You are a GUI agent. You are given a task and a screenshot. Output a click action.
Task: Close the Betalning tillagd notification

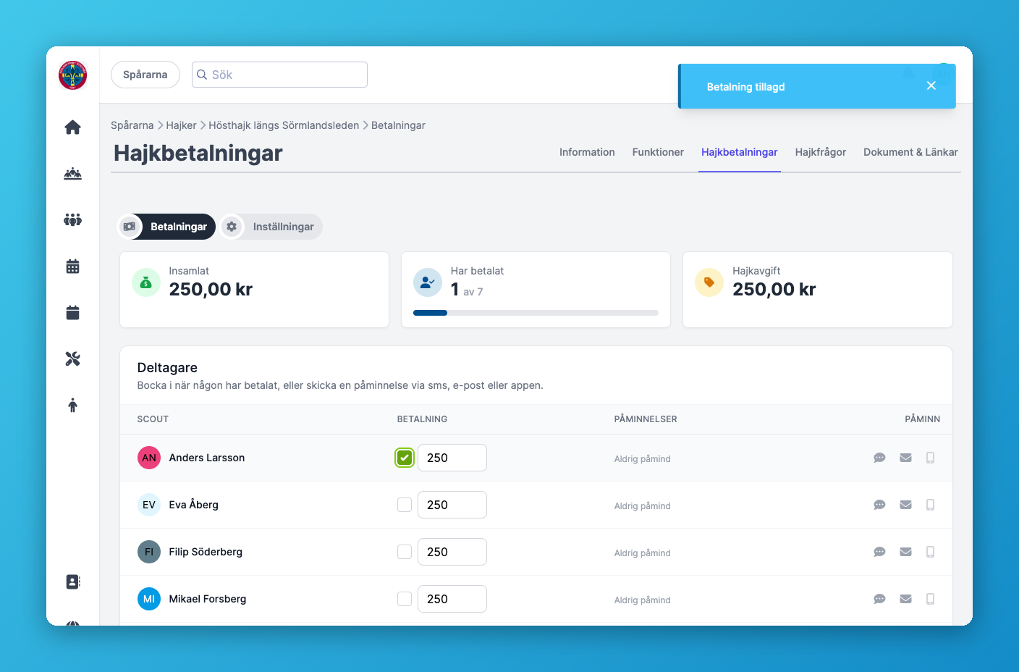931,85
